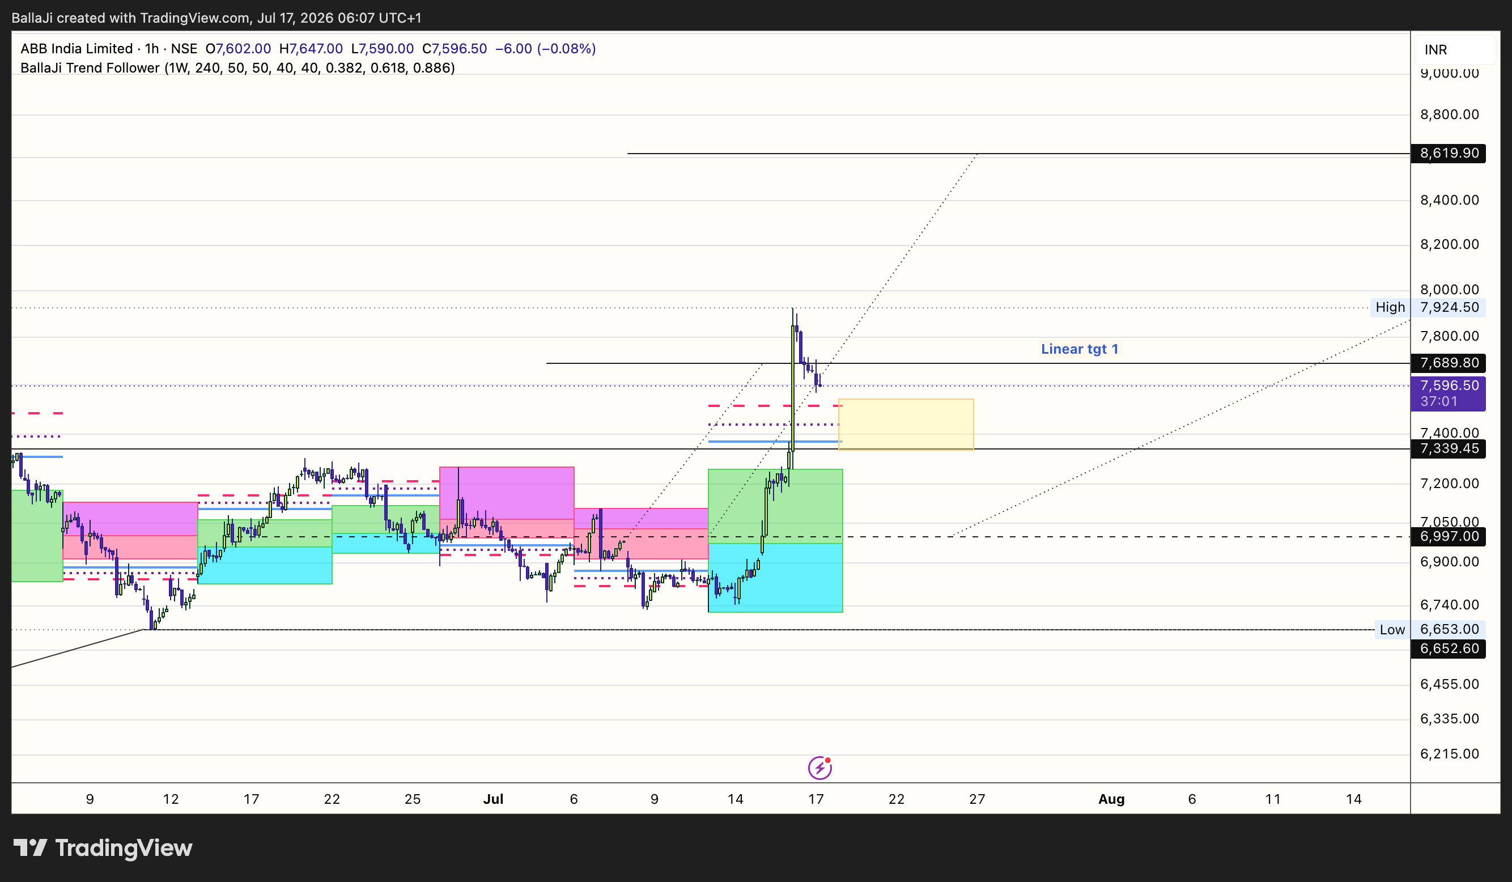Click the BallaJi Trend Follower indicator legend

[237, 68]
